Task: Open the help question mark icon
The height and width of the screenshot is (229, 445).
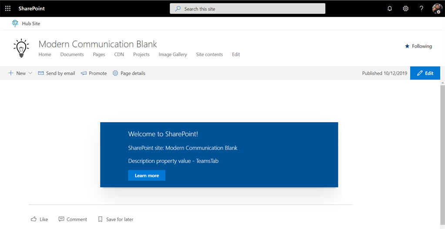Action: tap(422, 9)
